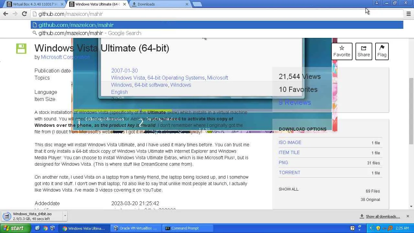414x233 pixels.
Task: Click the 21,544 Views text
Action: [300, 76]
